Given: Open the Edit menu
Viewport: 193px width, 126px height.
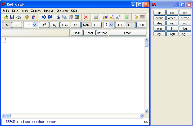Looking at the screenshot, I should (15, 11).
